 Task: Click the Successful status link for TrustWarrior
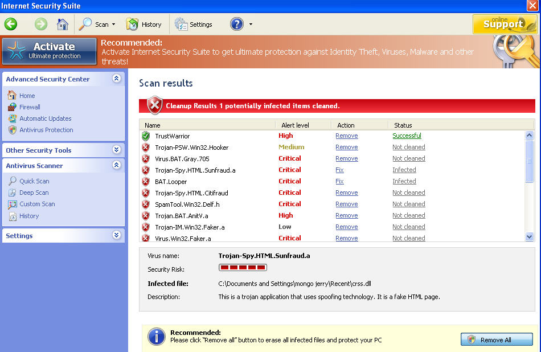(407, 136)
